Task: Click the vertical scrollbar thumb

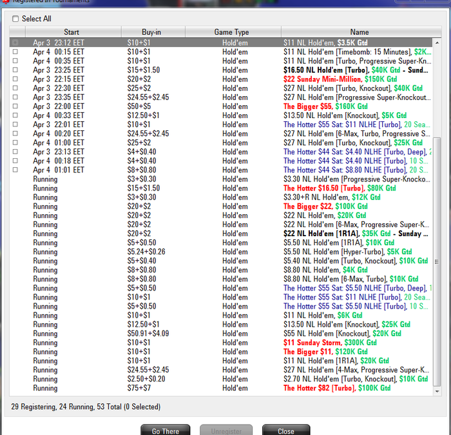Action: tap(437, 261)
